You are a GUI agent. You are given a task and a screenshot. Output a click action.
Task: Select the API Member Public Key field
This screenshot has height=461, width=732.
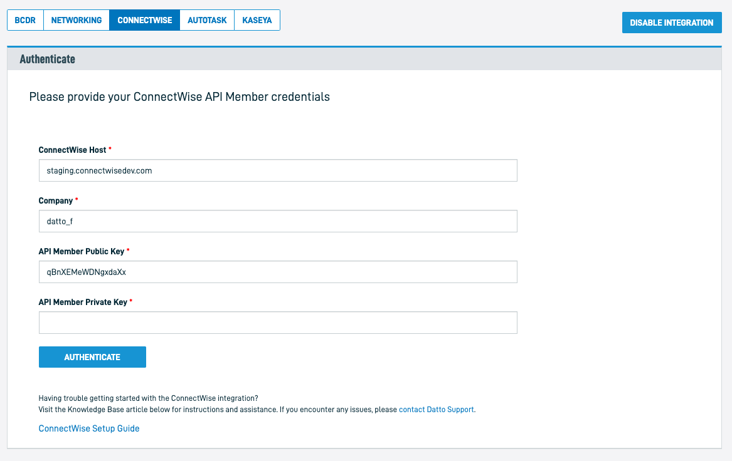tap(278, 272)
